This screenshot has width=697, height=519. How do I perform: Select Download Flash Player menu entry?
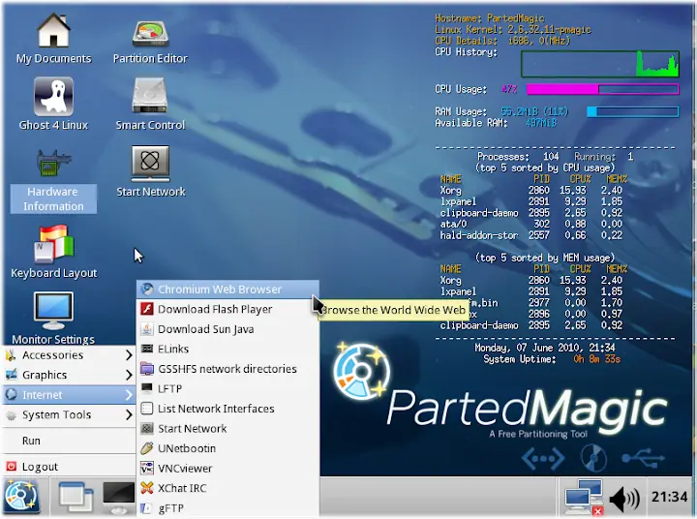pyautogui.click(x=227, y=309)
